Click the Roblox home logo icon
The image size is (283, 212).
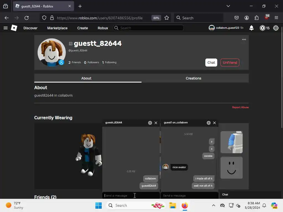coord(14,28)
